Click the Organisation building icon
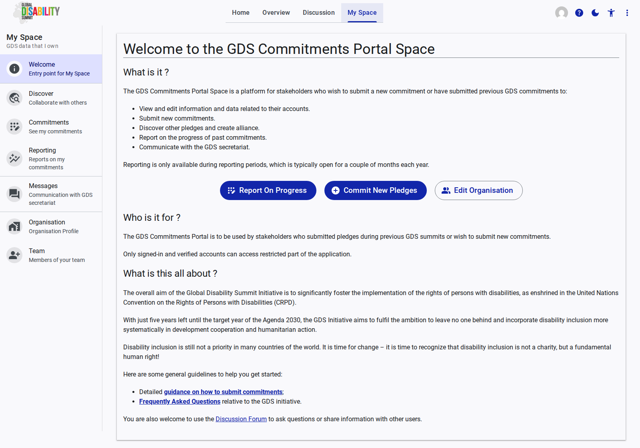This screenshot has width=640, height=448. click(14, 226)
